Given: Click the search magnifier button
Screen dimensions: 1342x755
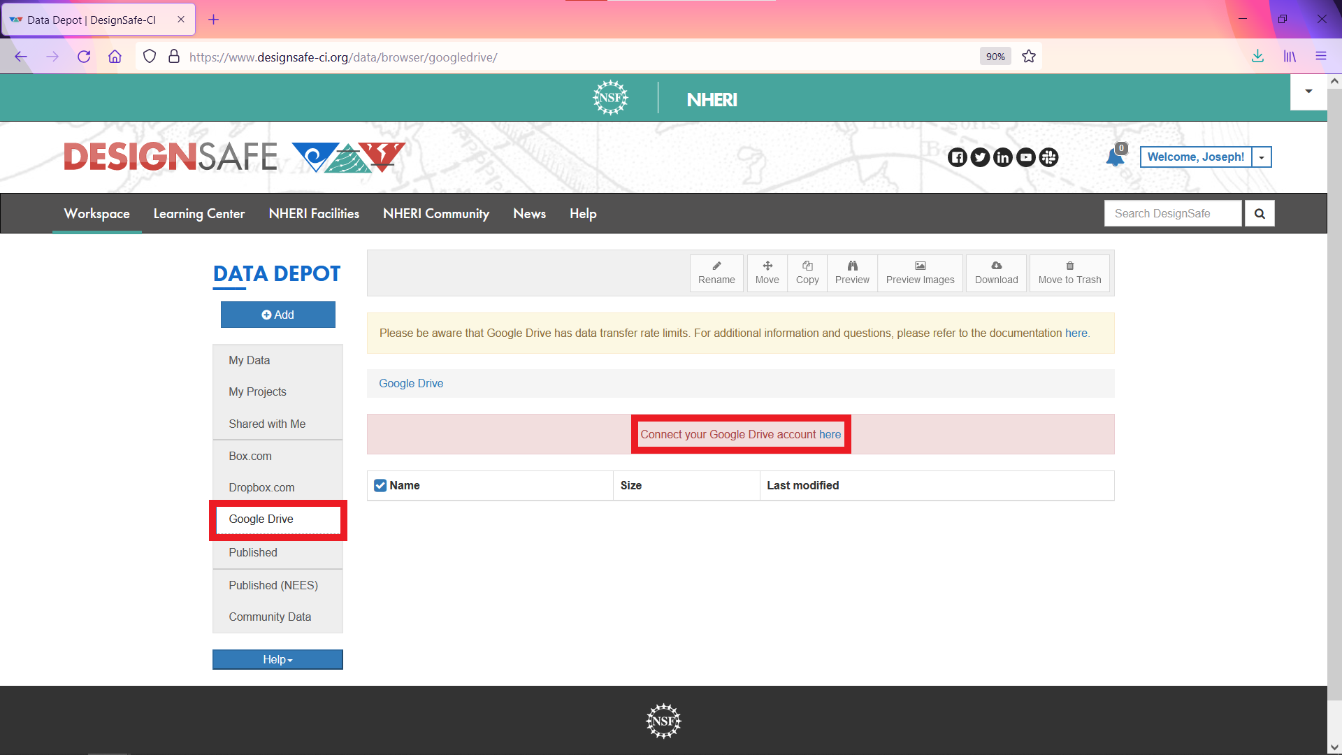Looking at the screenshot, I should (1260, 214).
